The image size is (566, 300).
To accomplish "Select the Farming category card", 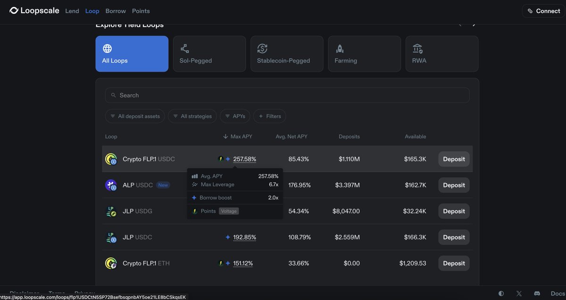I will point(365,54).
